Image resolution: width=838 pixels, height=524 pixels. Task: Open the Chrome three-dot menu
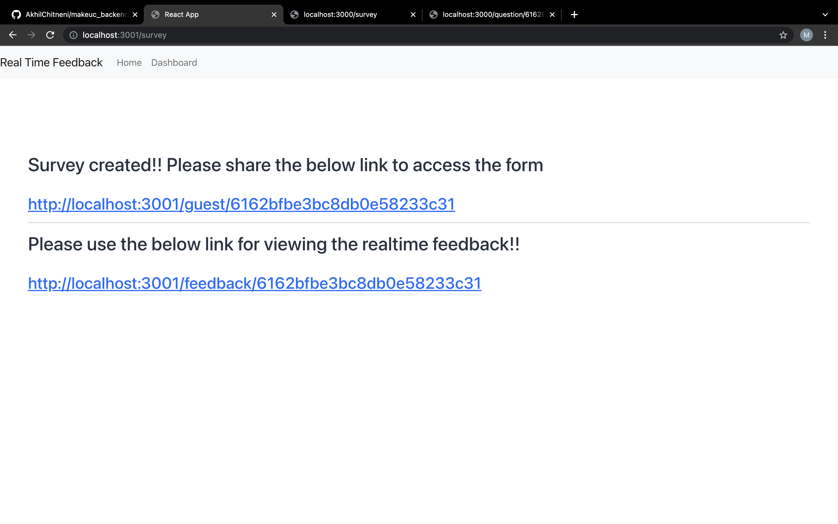coord(825,35)
